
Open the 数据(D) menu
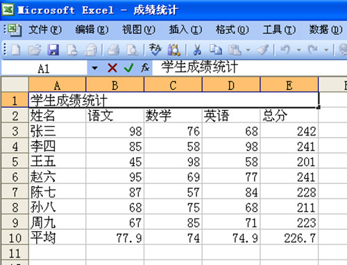tap(325, 30)
